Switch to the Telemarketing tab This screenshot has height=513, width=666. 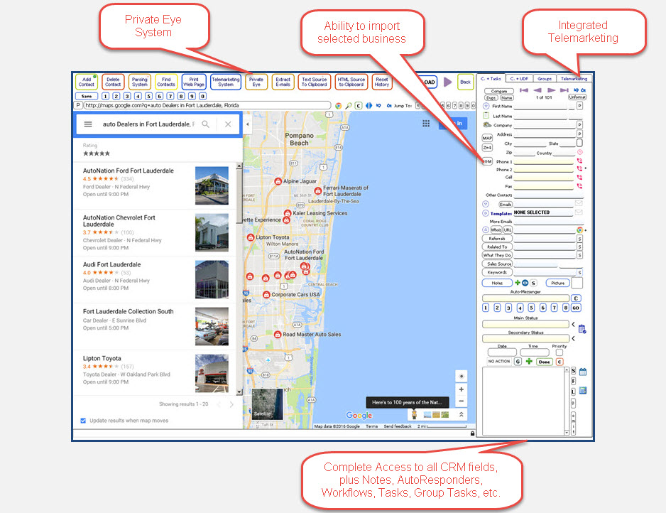tap(574, 79)
